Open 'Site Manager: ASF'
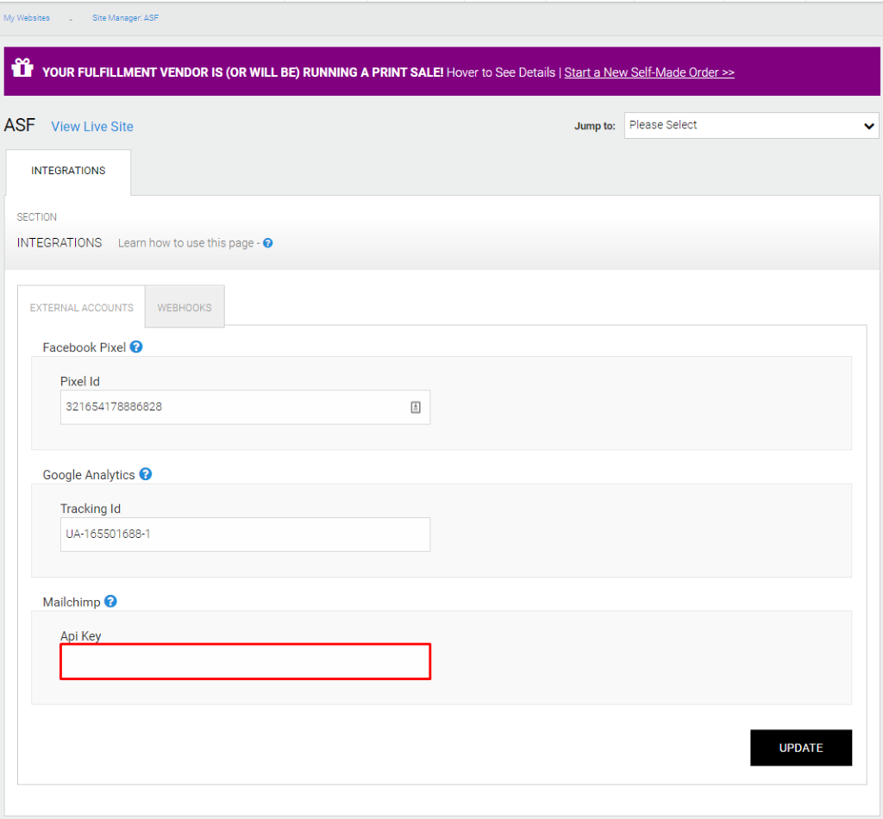883x819 pixels. 125,17
